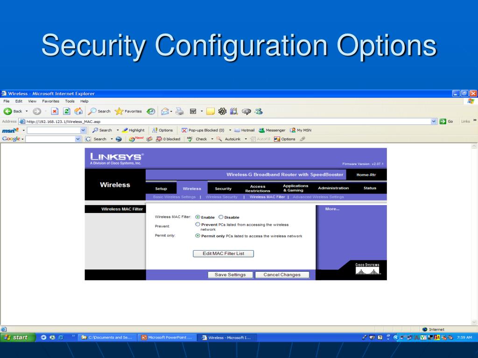The image size is (478, 358).
Task: Open the IE Search magnifier button
Action: coord(99,111)
